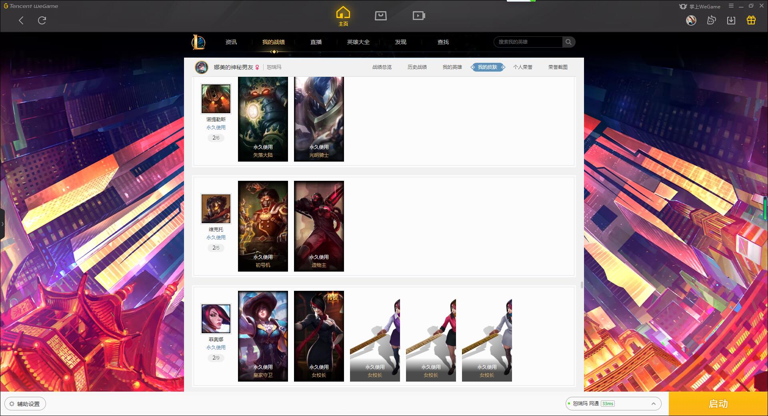Click the 2/9 skin count badge
The image size is (768, 416).
(216, 358)
